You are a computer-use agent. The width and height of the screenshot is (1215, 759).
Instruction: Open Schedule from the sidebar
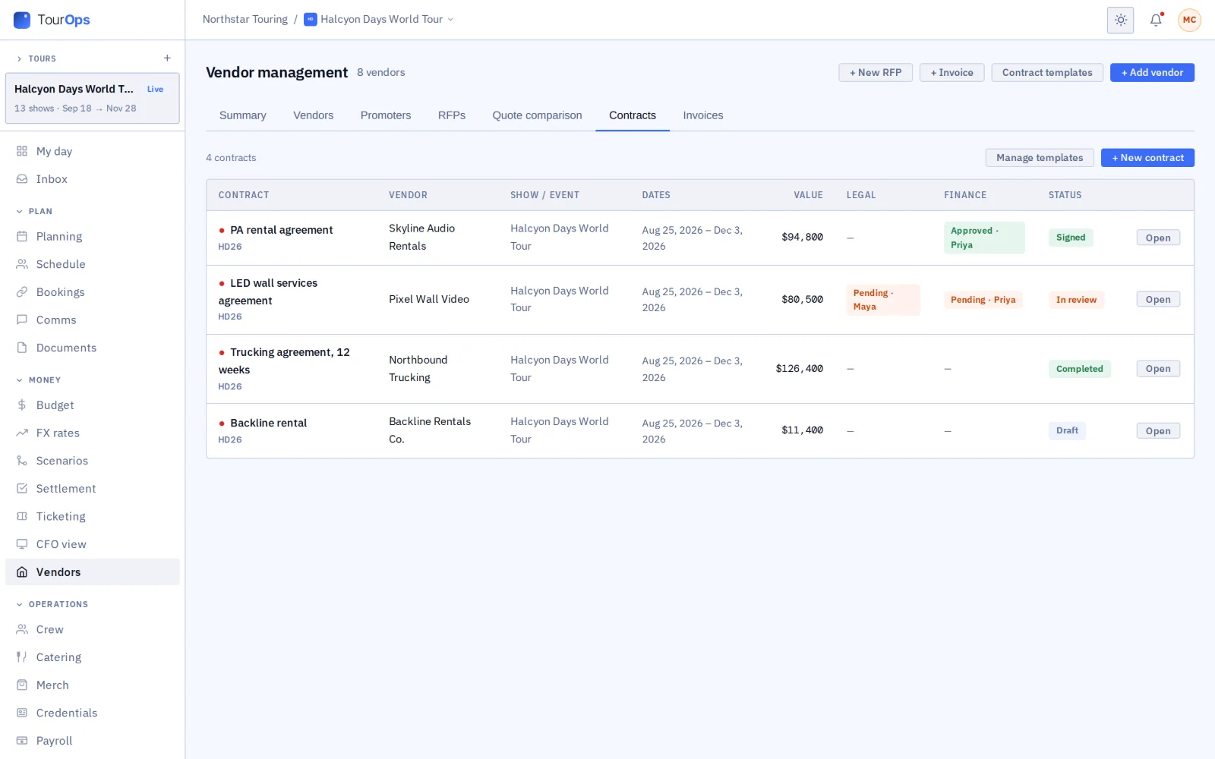tap(93, 264)
